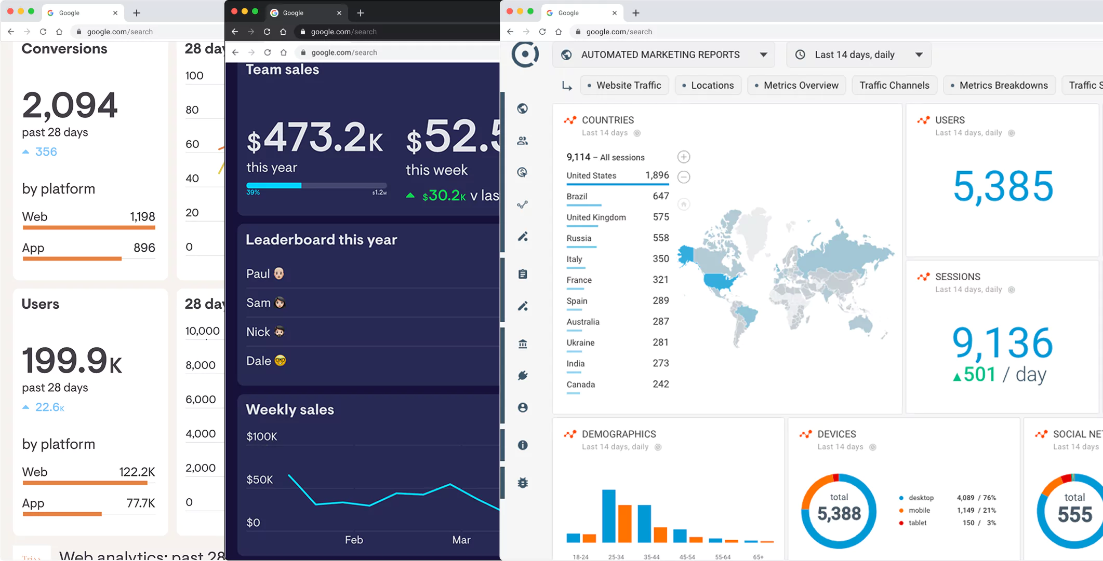Click the plus circle beside All sessions

coord(684,157)
